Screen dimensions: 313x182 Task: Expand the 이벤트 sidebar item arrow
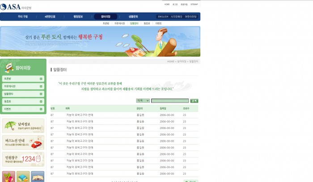[41, 109]
